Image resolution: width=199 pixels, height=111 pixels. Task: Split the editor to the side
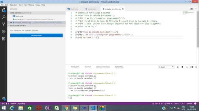point(192,9)
